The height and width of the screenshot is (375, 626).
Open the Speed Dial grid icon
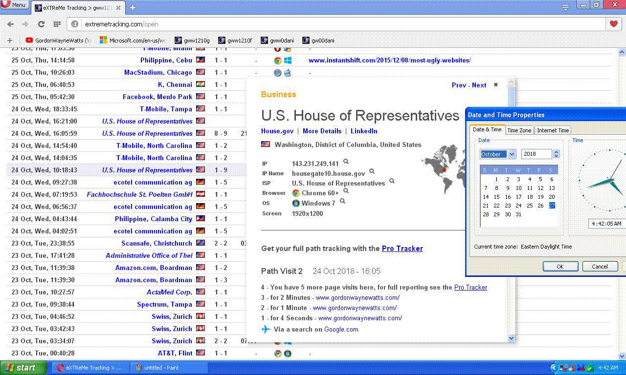pyautogui.click(x=57, y=24)
